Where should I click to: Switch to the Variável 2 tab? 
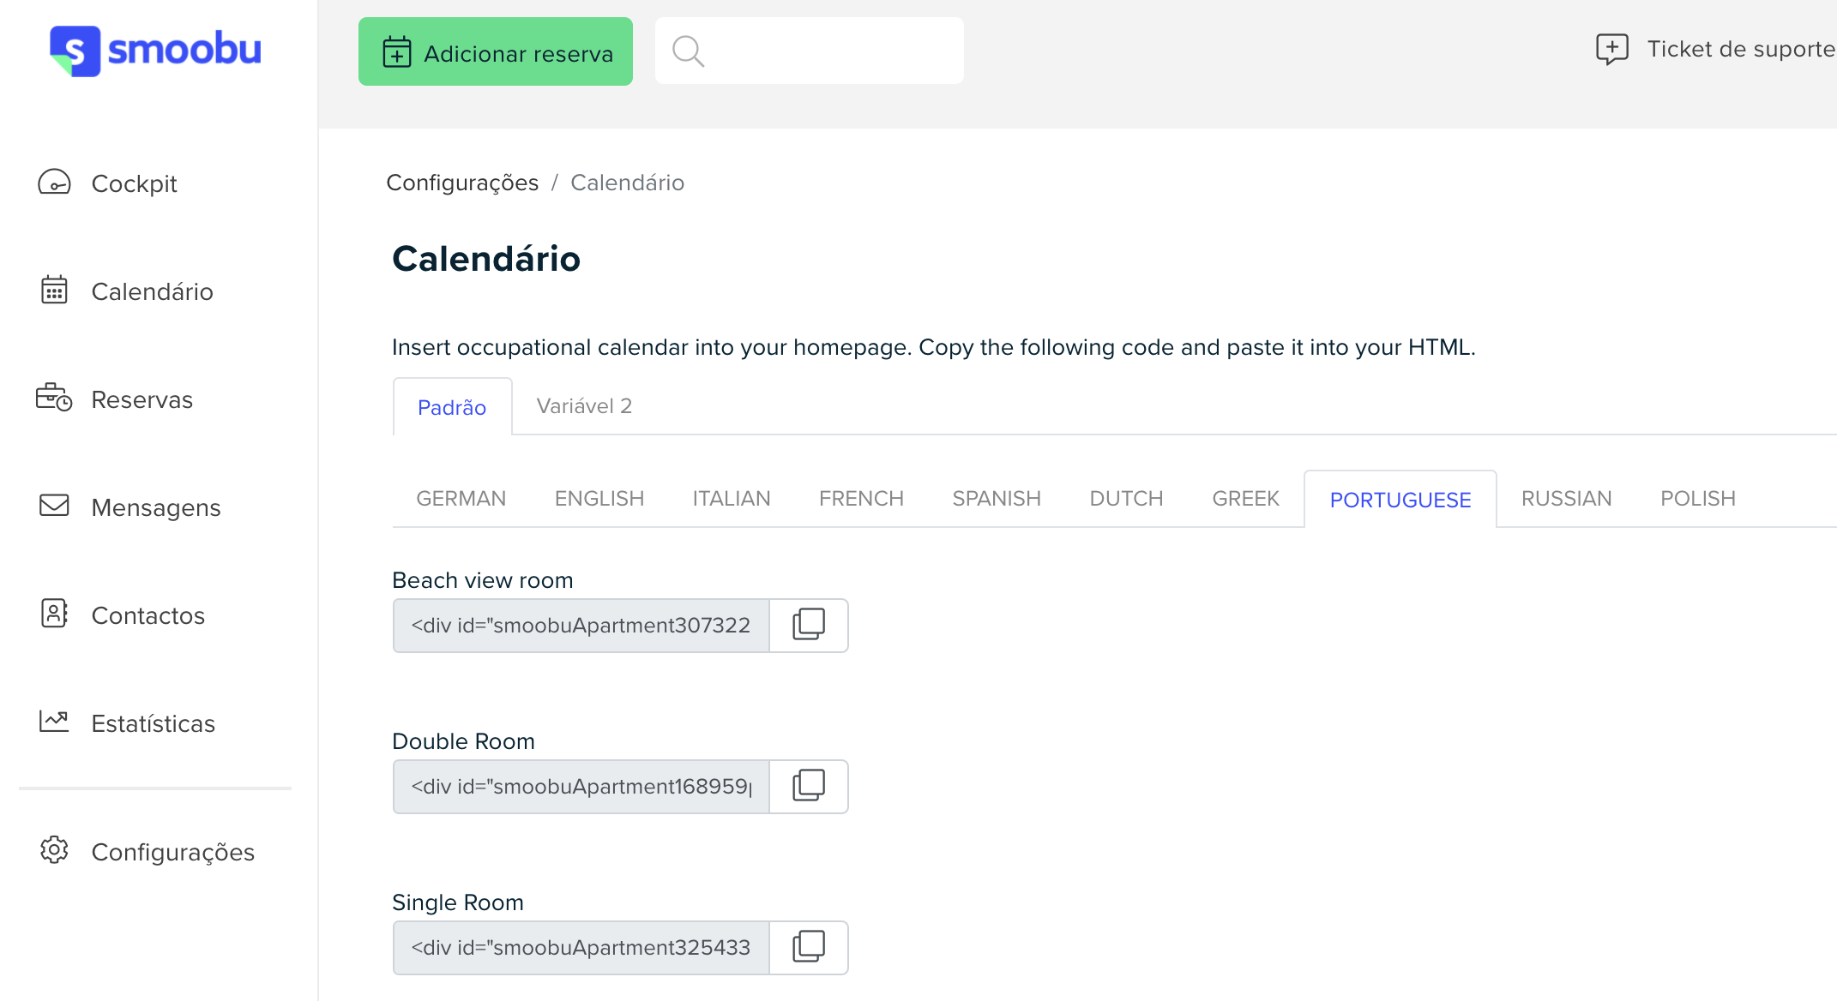[584, 406]
